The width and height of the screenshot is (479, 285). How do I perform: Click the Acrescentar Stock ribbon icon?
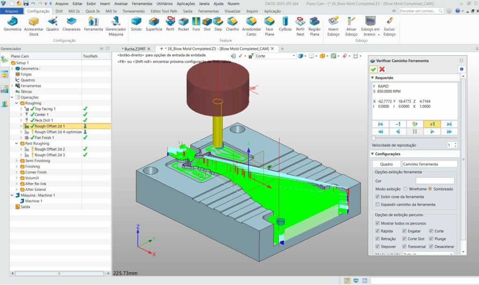(x=34, y=27)
